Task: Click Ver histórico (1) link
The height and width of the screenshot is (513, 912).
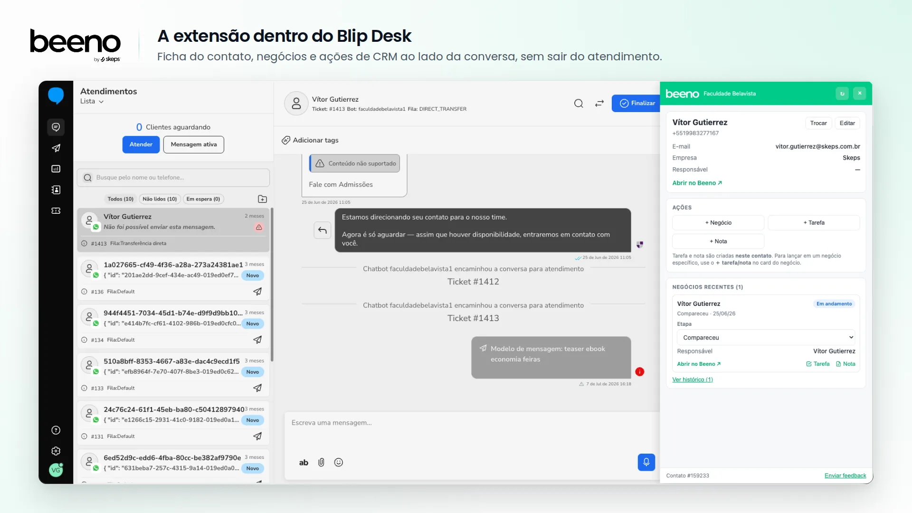Action: 693,380
